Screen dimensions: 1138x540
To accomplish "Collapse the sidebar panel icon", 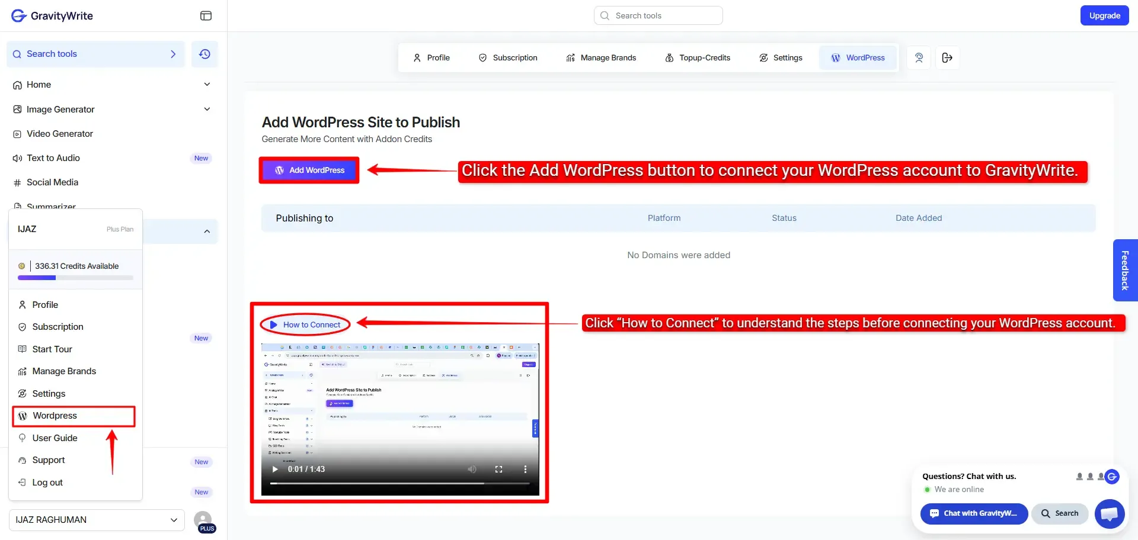I will pyautogui.click(x=206, y=16).
